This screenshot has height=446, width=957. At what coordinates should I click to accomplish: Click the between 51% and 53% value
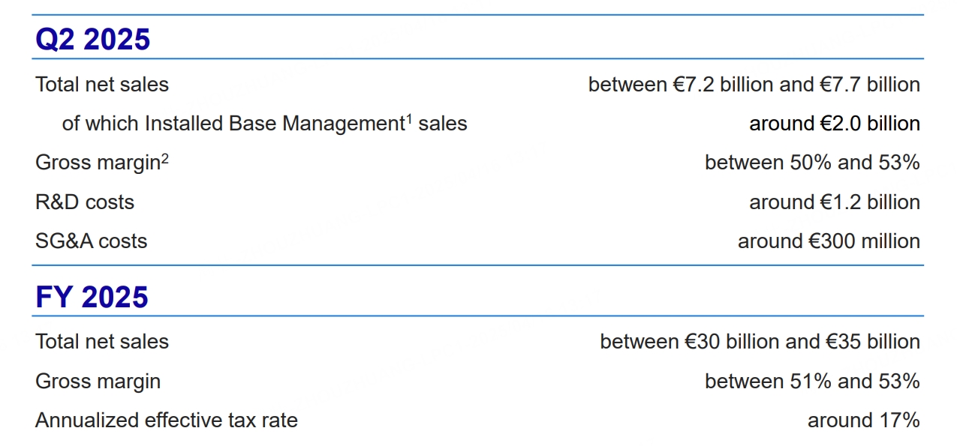pyautogui.click(x=812, y=382)
